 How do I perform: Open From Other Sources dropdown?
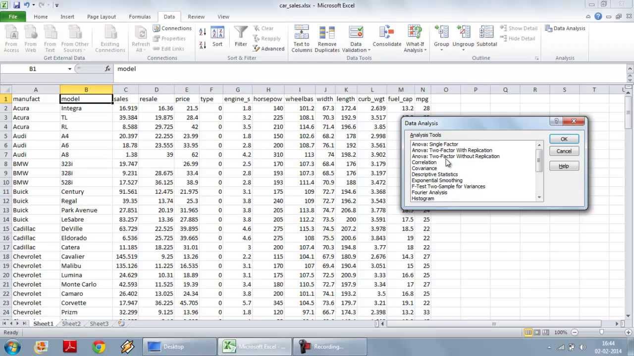75,39
